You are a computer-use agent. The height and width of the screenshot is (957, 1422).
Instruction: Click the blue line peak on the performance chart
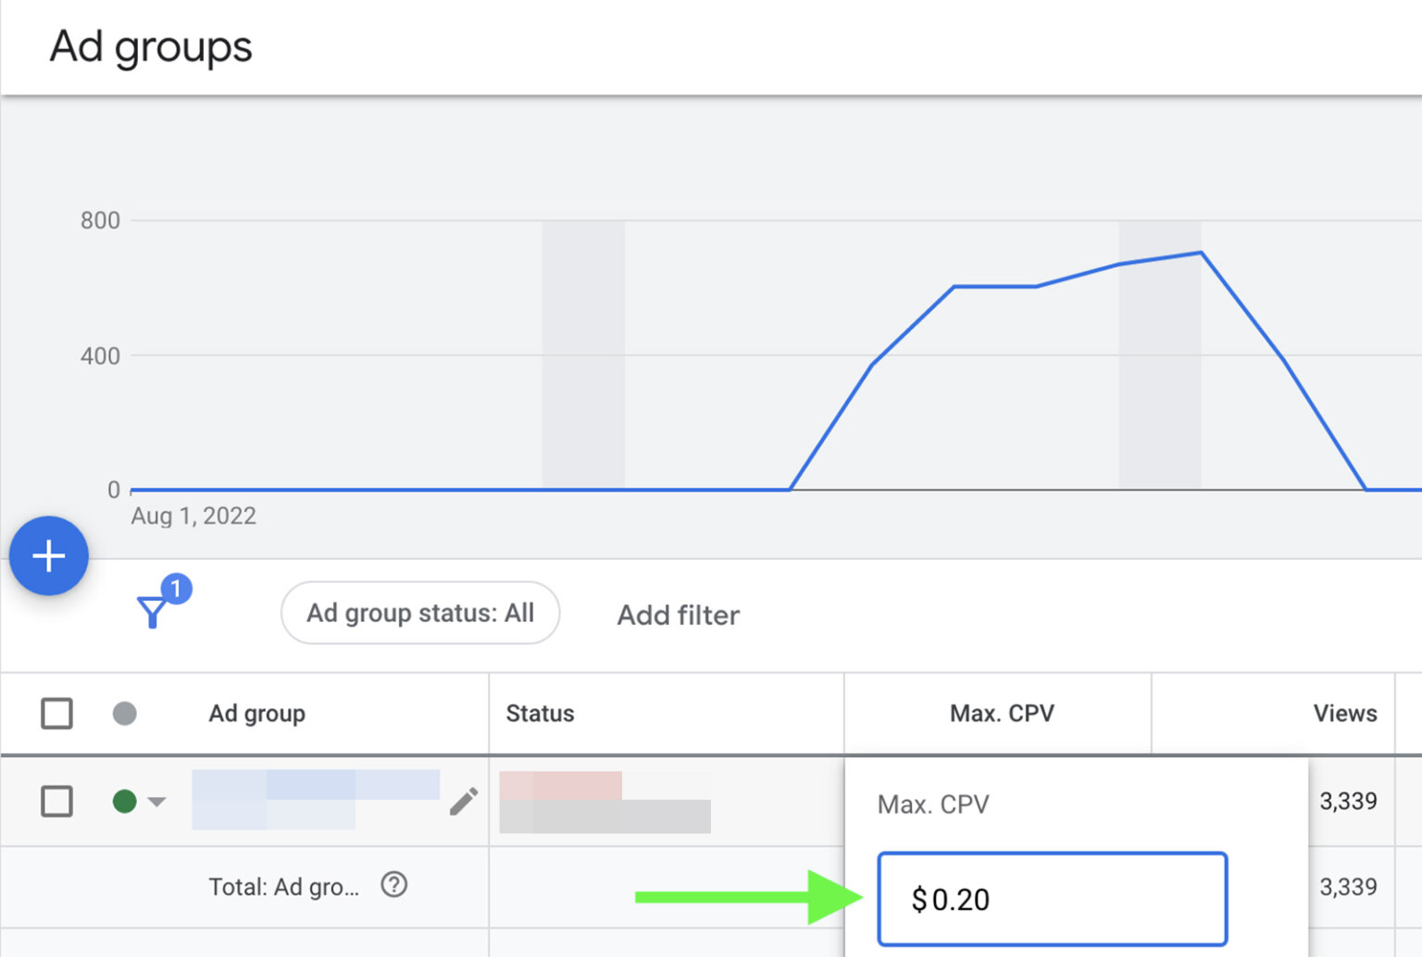(1199, 251)
